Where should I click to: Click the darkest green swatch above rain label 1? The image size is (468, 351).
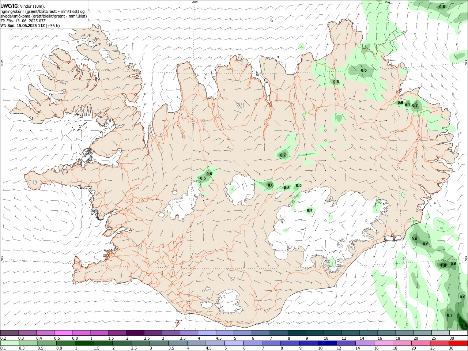click(84, 343)
